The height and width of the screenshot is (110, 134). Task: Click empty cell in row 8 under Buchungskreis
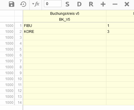(x=65, y=67)
